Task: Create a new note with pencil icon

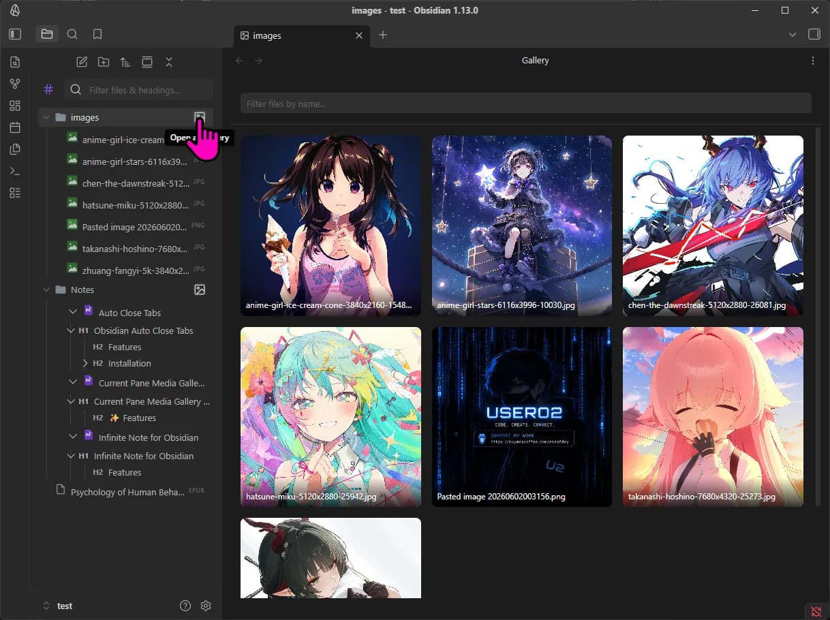Action: click(x=82, y=62)
